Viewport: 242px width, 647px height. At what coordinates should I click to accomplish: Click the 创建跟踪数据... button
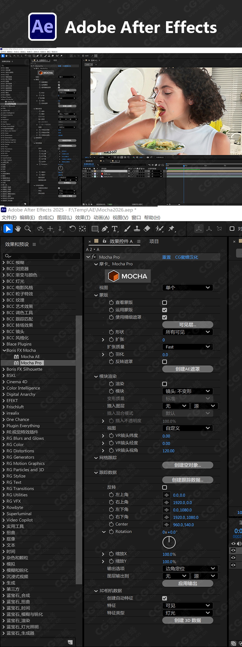pyautogui.click(x=188, y=480)
